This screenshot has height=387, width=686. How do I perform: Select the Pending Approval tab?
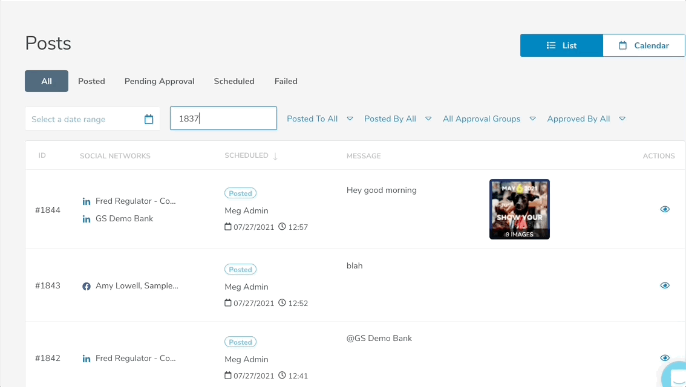159,81
